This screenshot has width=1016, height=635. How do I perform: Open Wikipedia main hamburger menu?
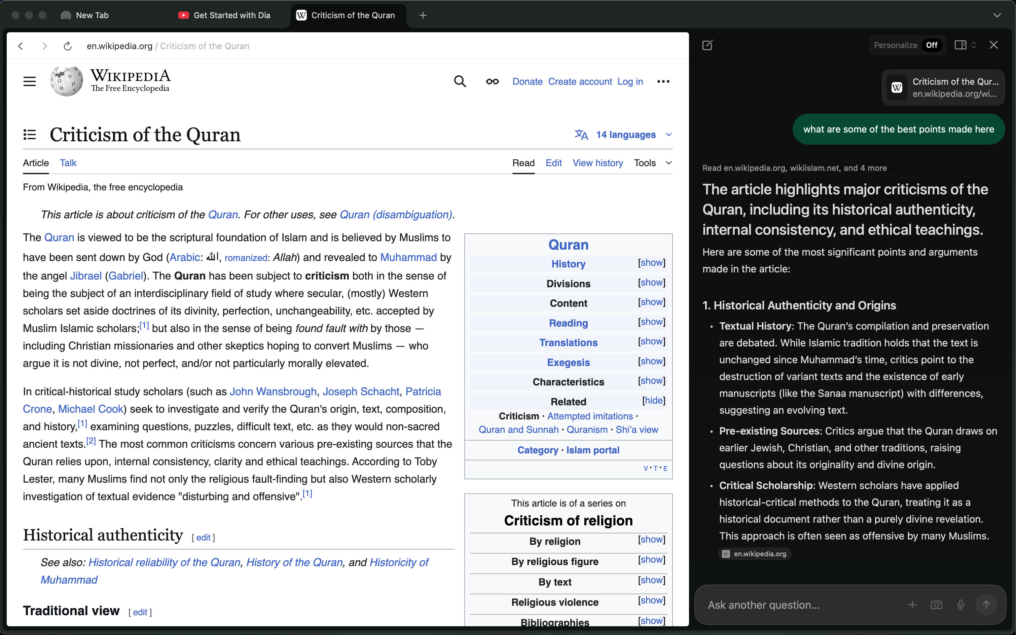coord(29,81)
